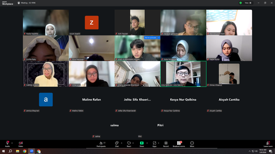Select Fitra Nayzwan's video tile
Image resolution: width=275 pixels, height=154 pixels.
click(x=92, y=48)
